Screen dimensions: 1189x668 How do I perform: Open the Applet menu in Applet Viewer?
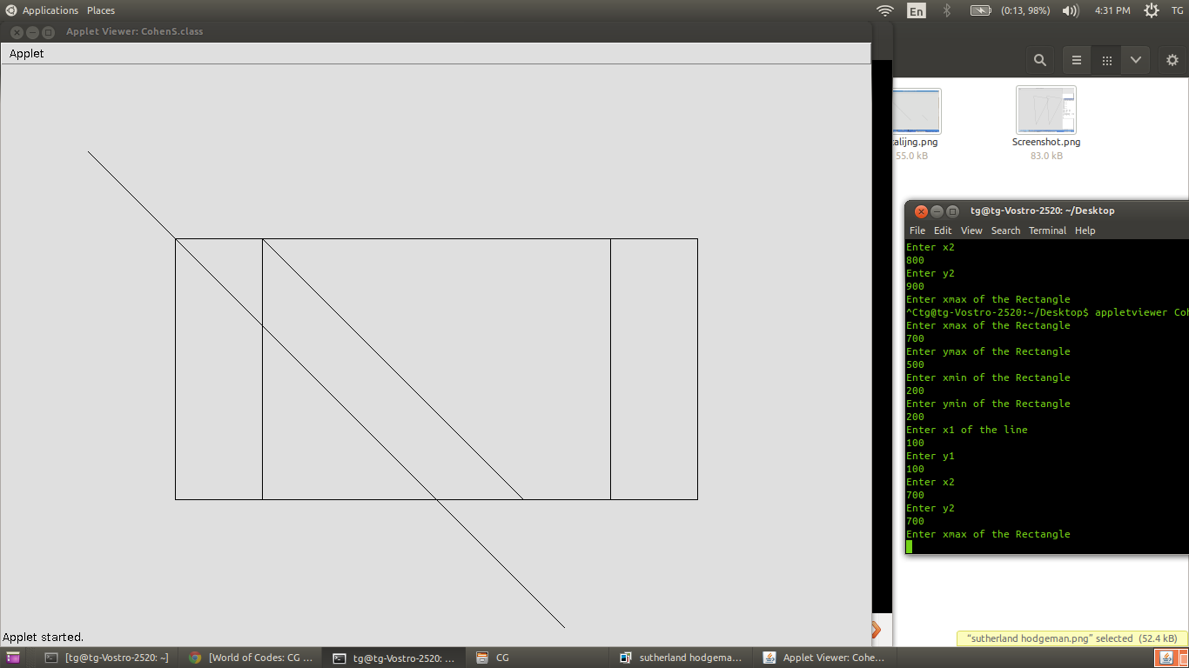pos(26,54)
